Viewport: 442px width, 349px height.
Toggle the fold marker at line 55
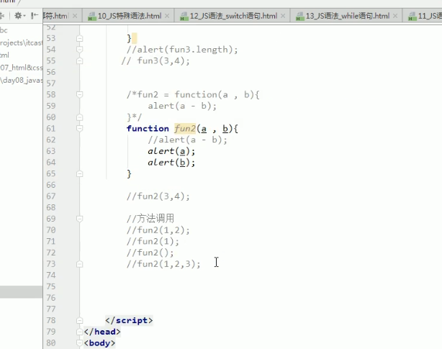80,61
